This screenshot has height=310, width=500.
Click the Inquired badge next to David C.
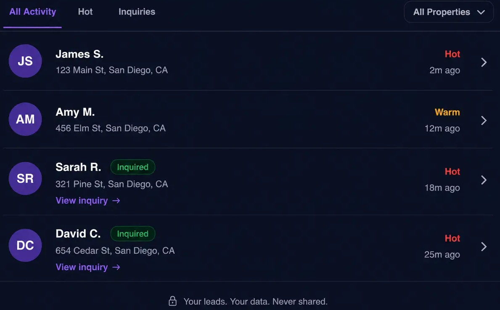(132, 234)
